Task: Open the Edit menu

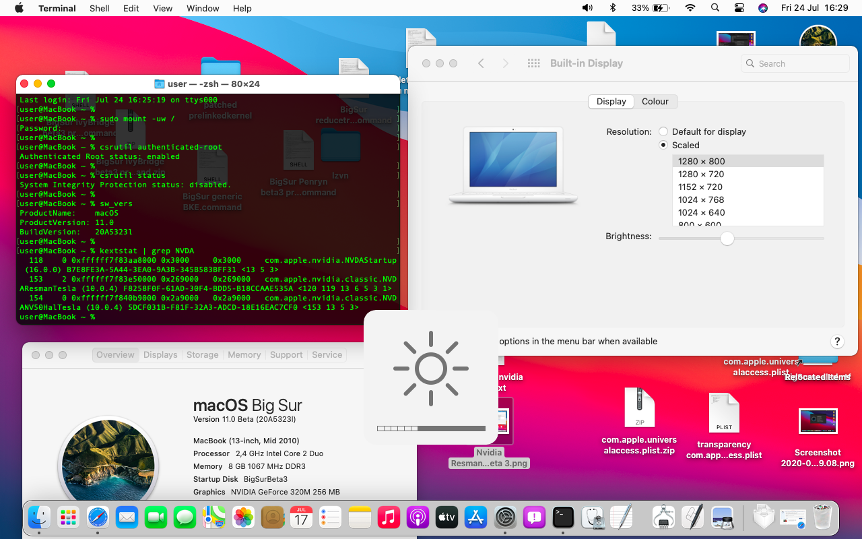Action: [x=131, y=8]
